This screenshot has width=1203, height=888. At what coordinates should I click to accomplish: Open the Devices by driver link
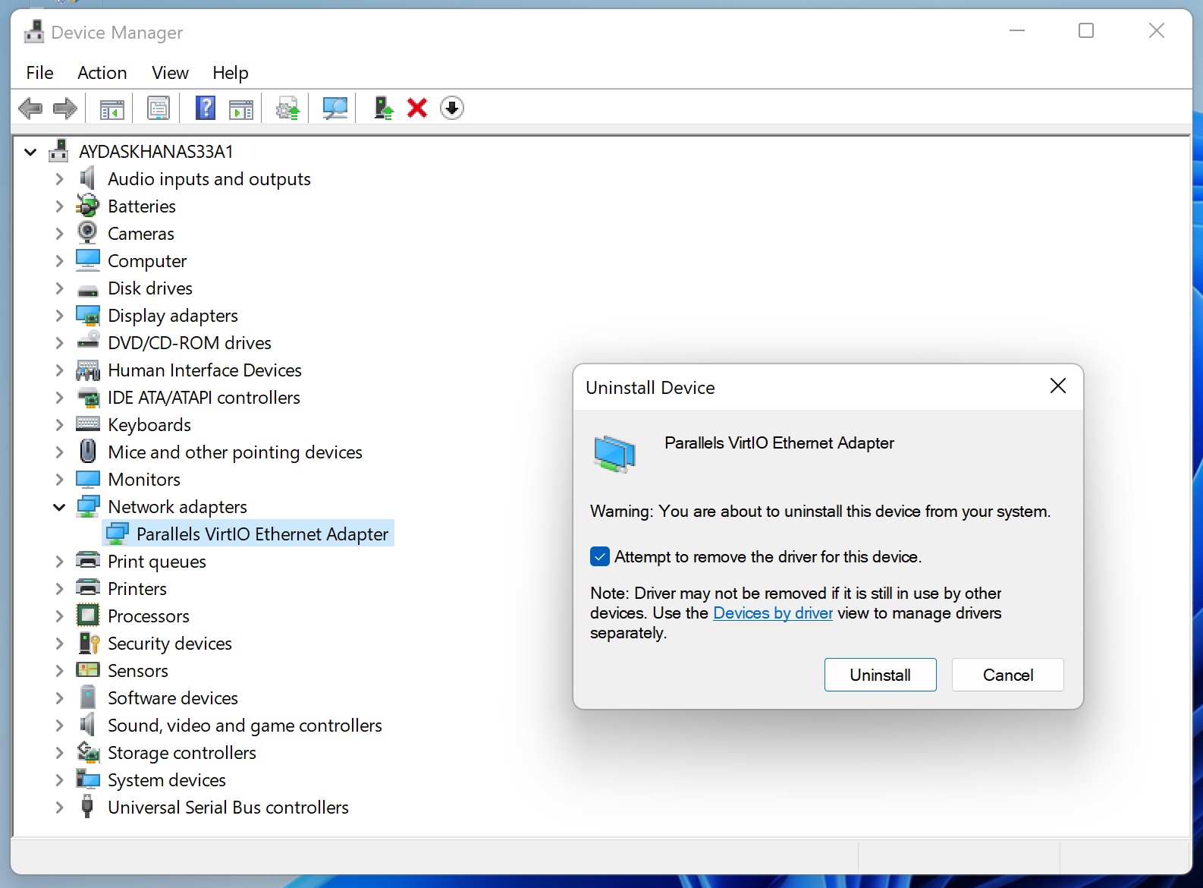tap(773, 613)
